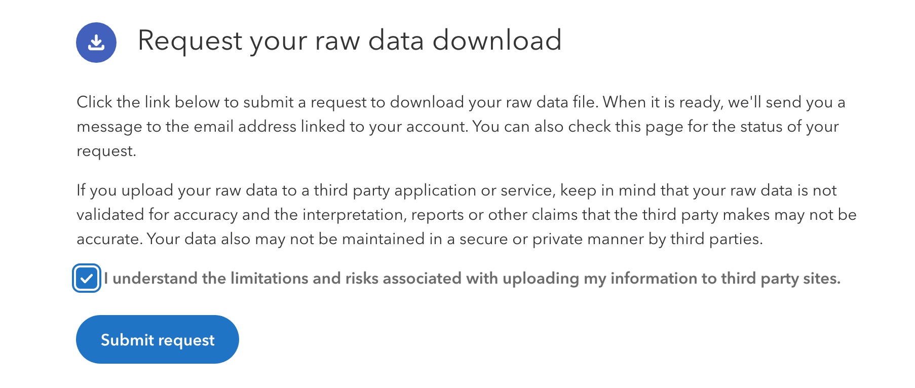Screen dimensions: 915x388
Task: Click the line starting "Click the link below"
Action: (x=461, y=102)
